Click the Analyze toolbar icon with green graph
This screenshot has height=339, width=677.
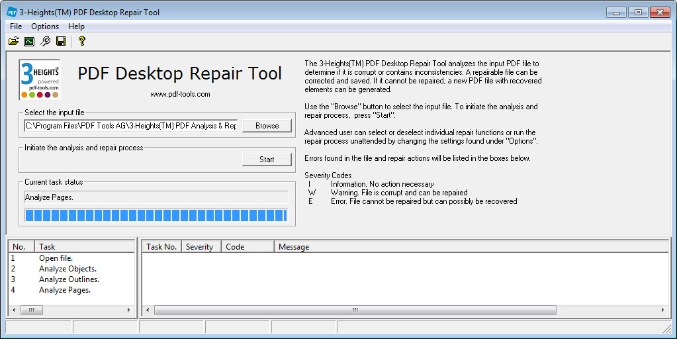pyautogui.click(x=29, y=41)
